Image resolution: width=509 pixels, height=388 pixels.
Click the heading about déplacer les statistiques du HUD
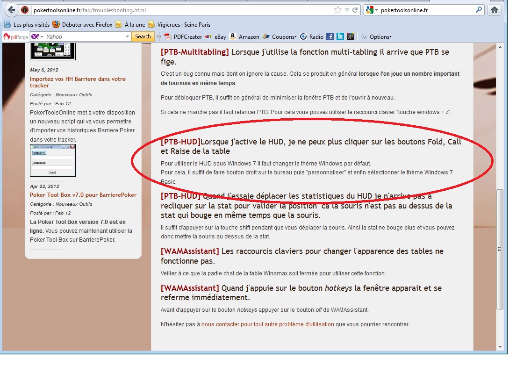307,206
